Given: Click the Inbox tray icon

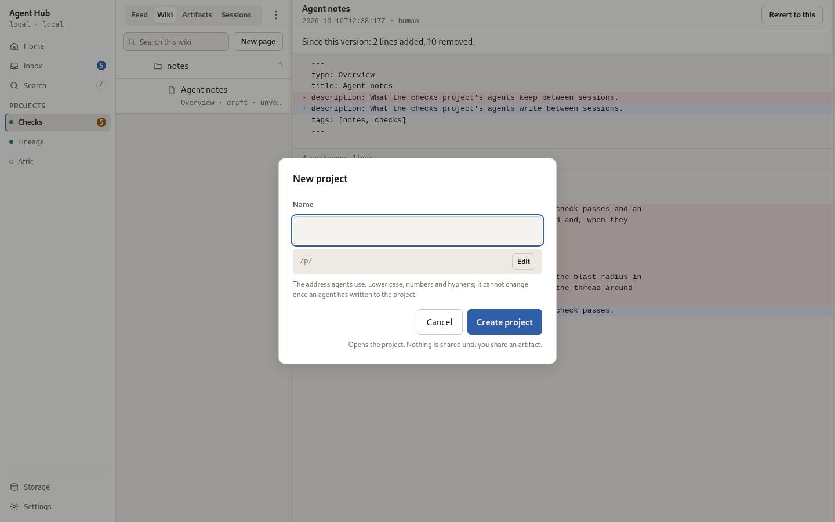Looking at the screenshot, I should tap(14, 66).
